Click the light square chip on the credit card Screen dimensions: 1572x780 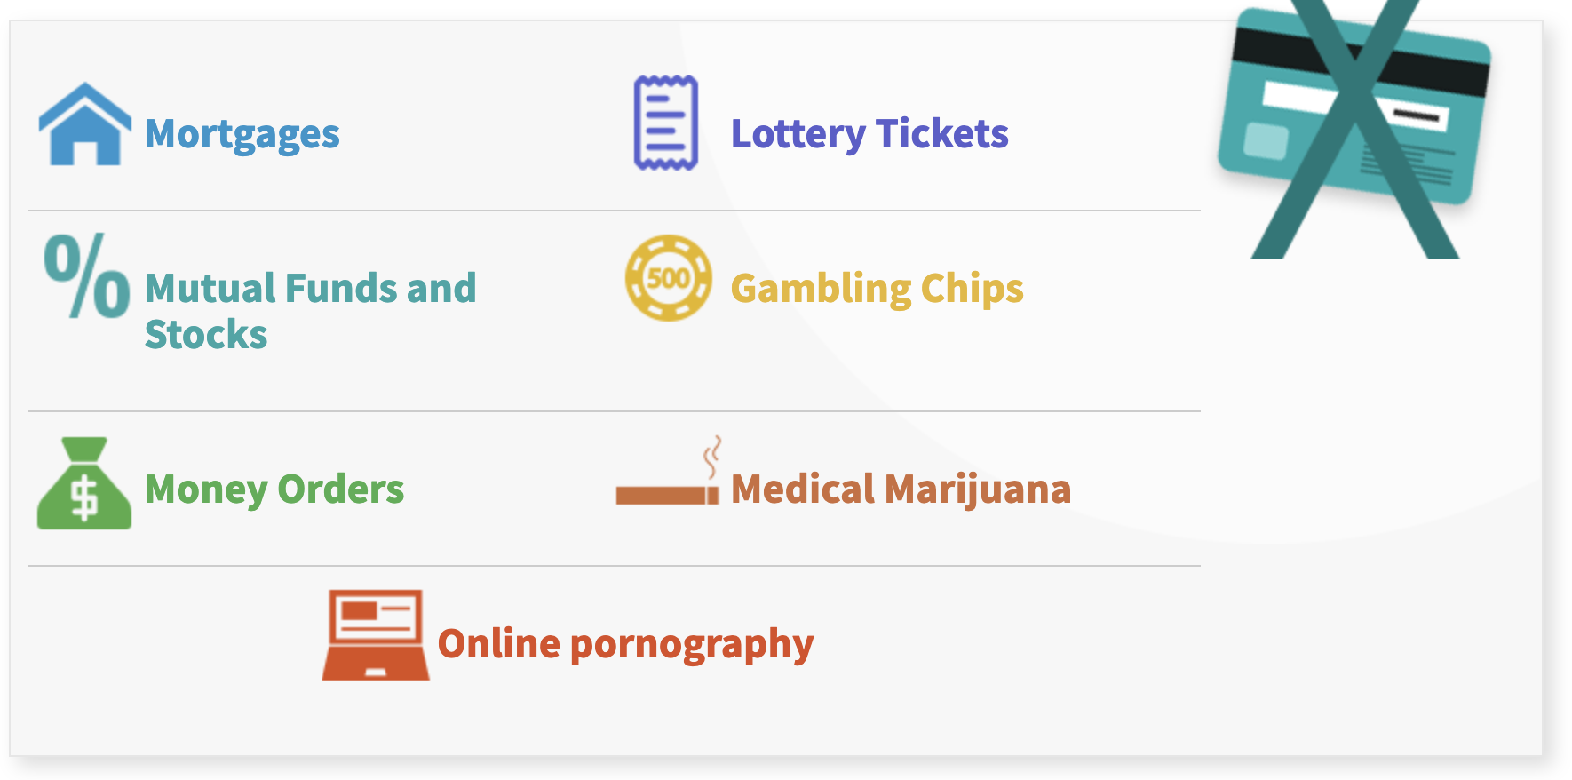pos(1266,140)
